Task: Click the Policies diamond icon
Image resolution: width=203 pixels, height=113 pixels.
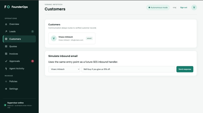Action: click(x=6, y=81)
